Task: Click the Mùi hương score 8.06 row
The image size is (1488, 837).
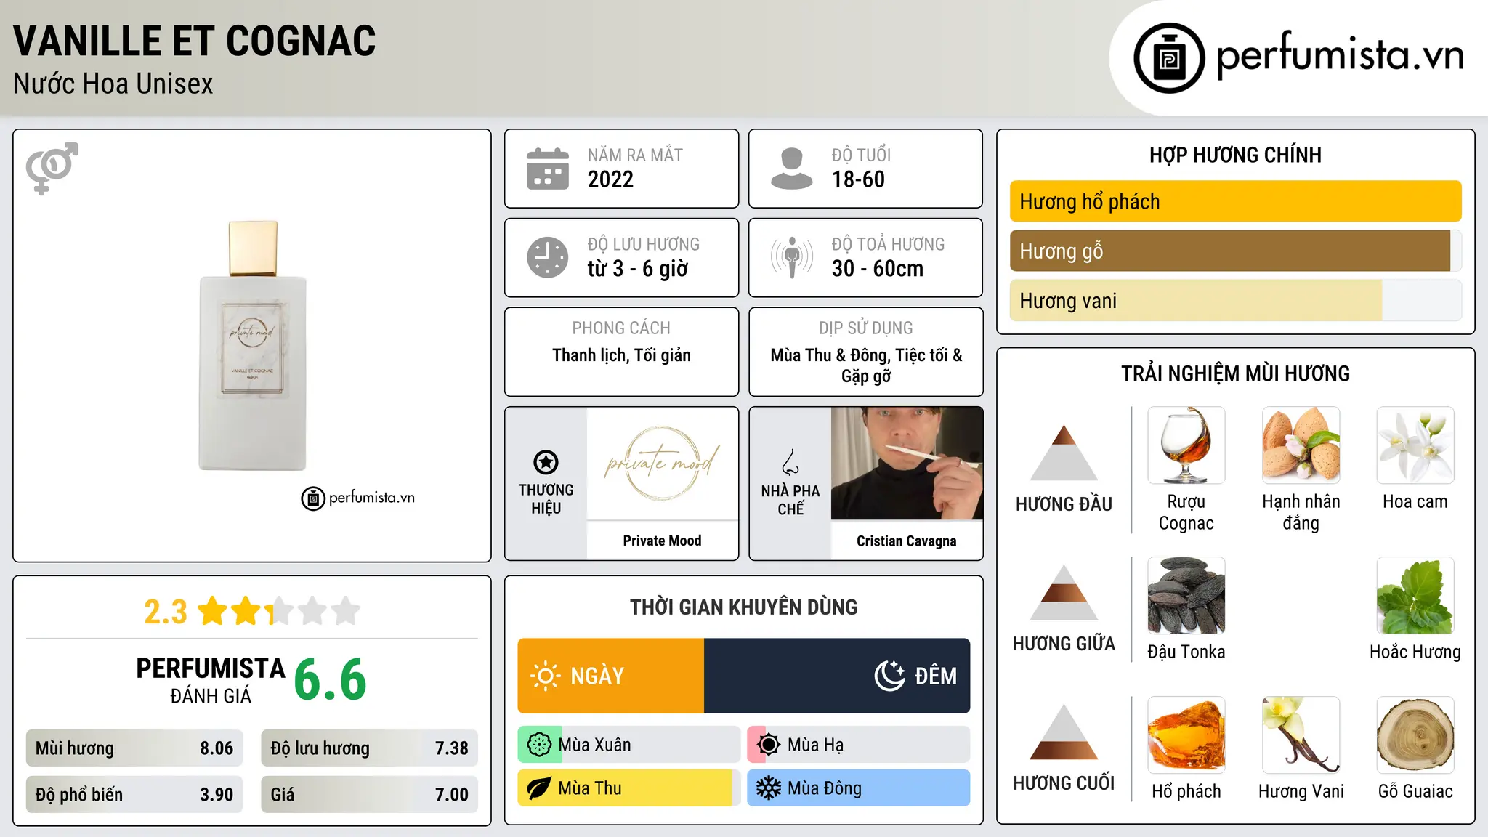Action: point(134,748)
